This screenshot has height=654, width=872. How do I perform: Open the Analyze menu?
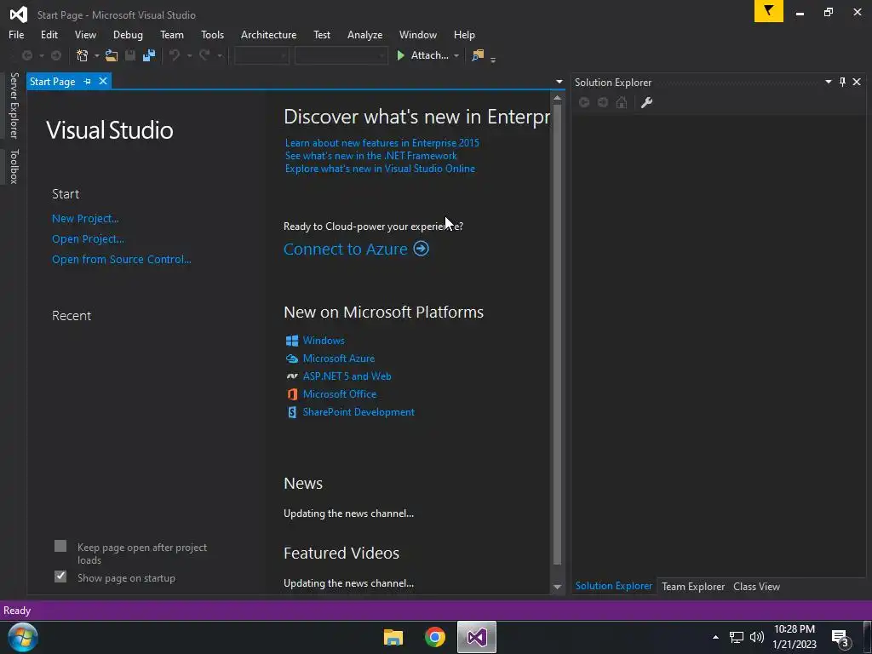point(364,34)
